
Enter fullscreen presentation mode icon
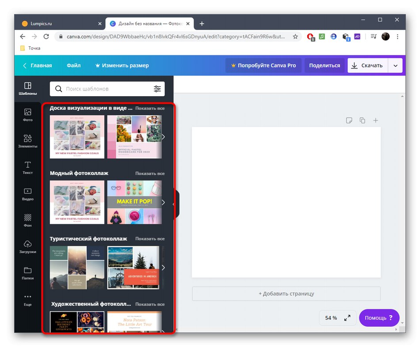pyautogui.click(x=347, y=318)
